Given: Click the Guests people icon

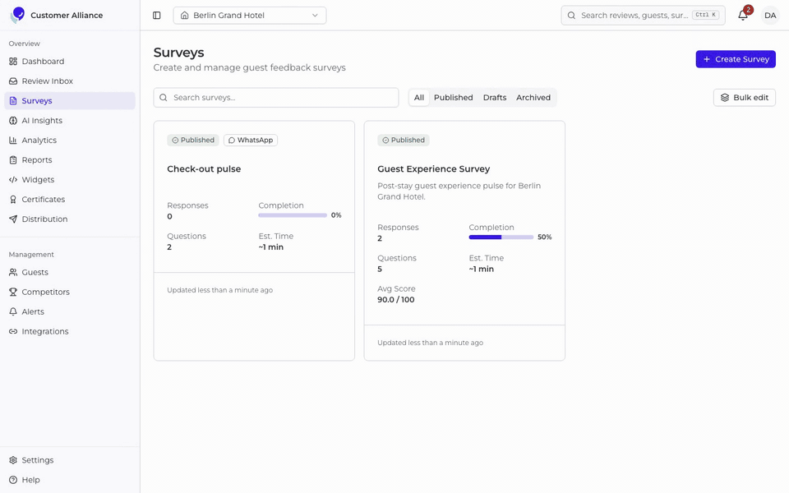Looking at the screenshot, I should [13, 272].
